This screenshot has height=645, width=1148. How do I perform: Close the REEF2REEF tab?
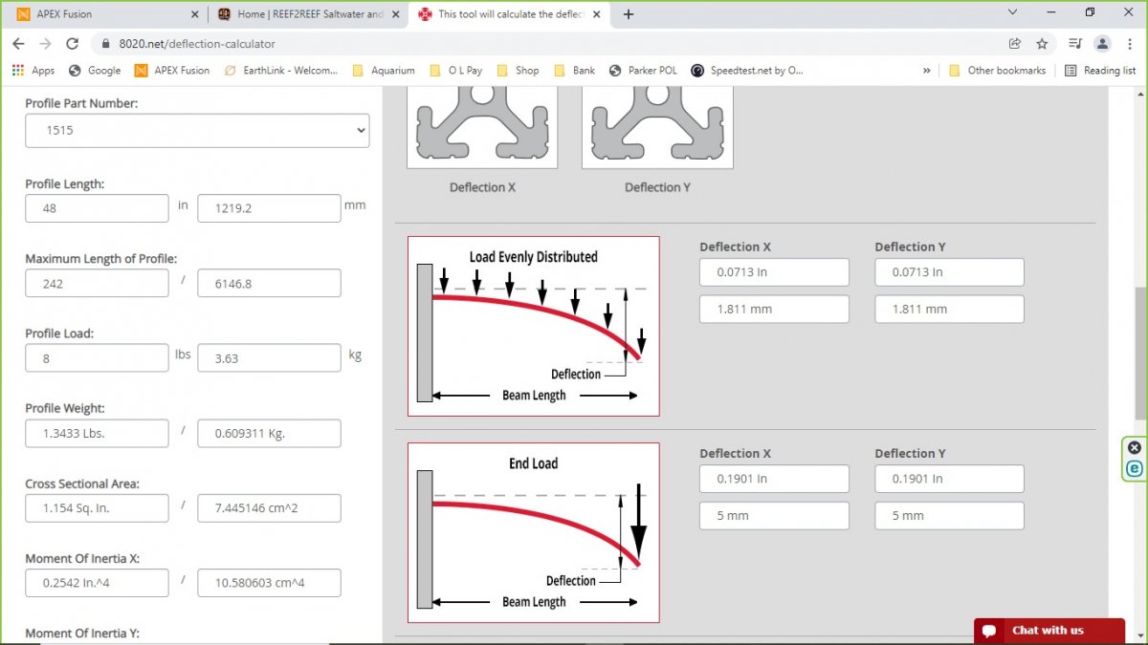pyautogui.click(x=396, y=14)
